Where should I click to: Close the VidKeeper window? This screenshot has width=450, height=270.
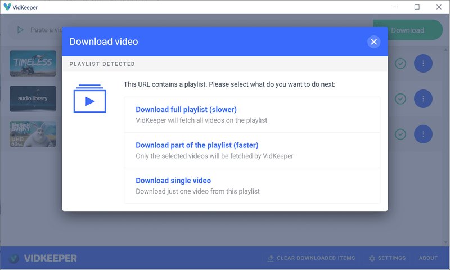[439, 7]
